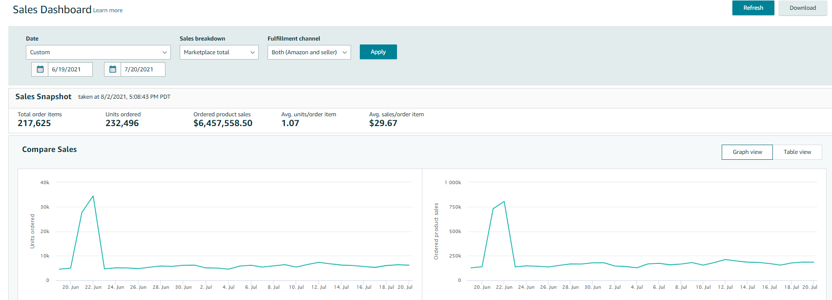Apply the selected filters
This screenshot has width=832, height=300.
[378, 52]
